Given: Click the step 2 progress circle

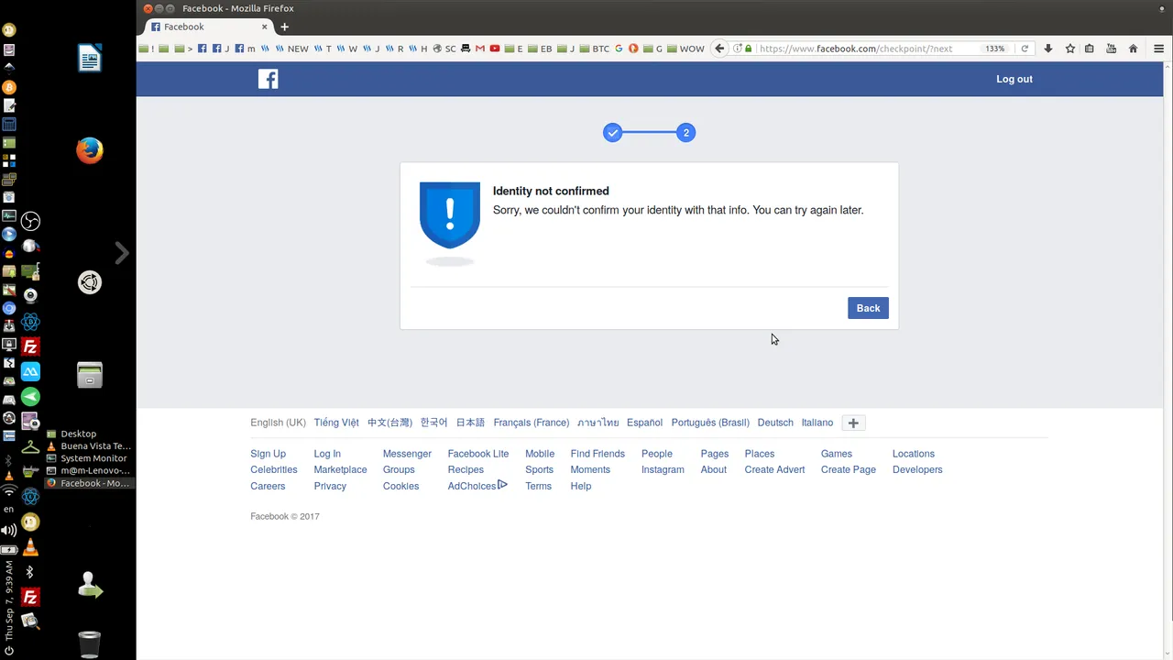Looking at the screenshot, I should click(685, 133).
